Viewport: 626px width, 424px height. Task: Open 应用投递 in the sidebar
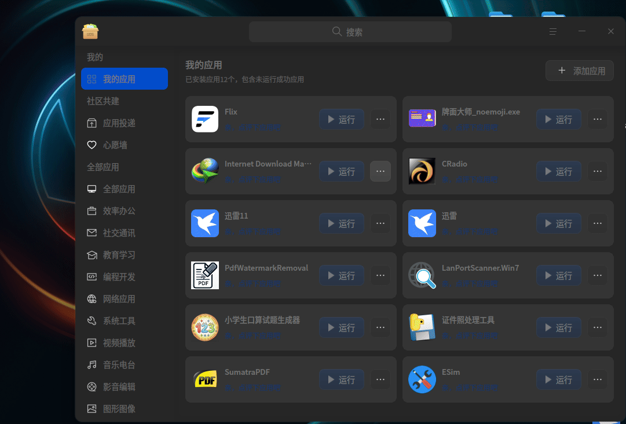click(125, 123)
